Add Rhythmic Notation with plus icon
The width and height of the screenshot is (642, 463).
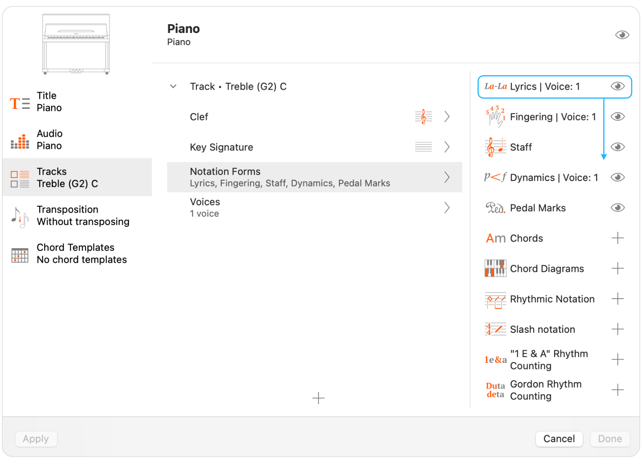[617, 299]
